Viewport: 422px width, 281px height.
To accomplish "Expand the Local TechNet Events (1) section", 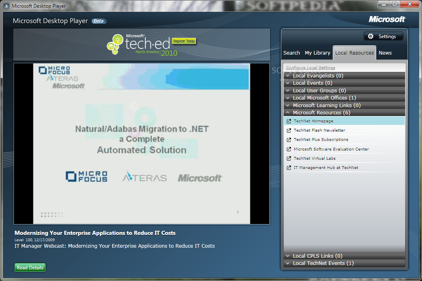I will click(x=344, y=263).
